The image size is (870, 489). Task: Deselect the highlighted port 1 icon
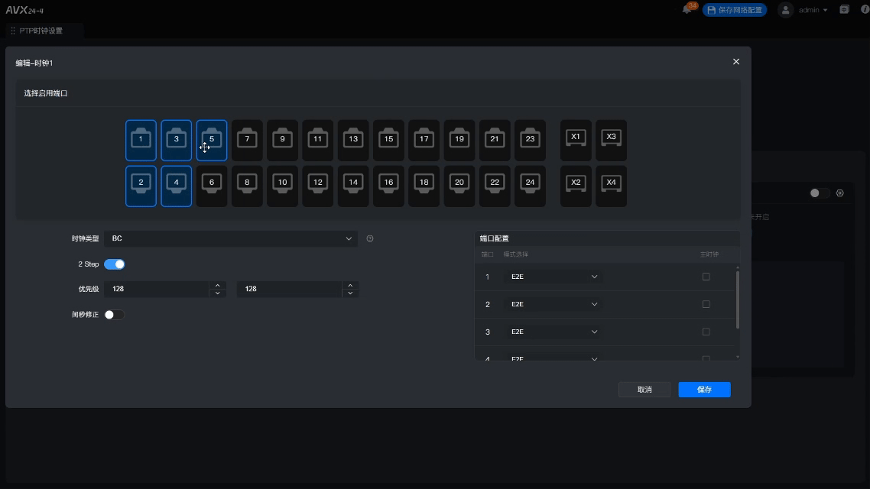[141, 140]
